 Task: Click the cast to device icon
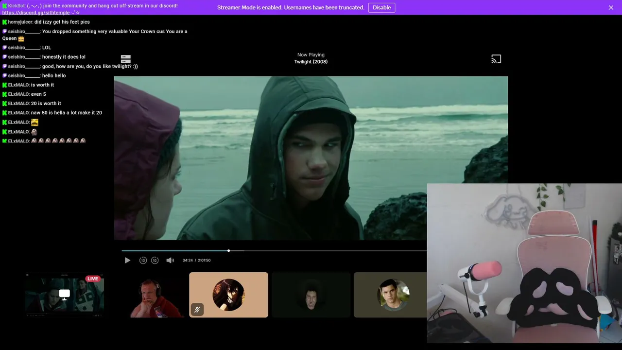pyautogui.click(x=496, y=59)
